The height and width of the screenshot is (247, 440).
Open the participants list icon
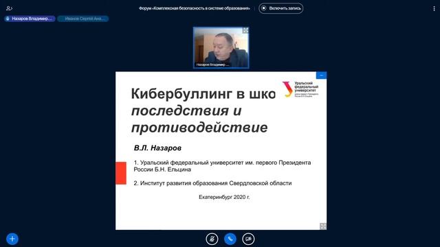[x=9, y=8]
